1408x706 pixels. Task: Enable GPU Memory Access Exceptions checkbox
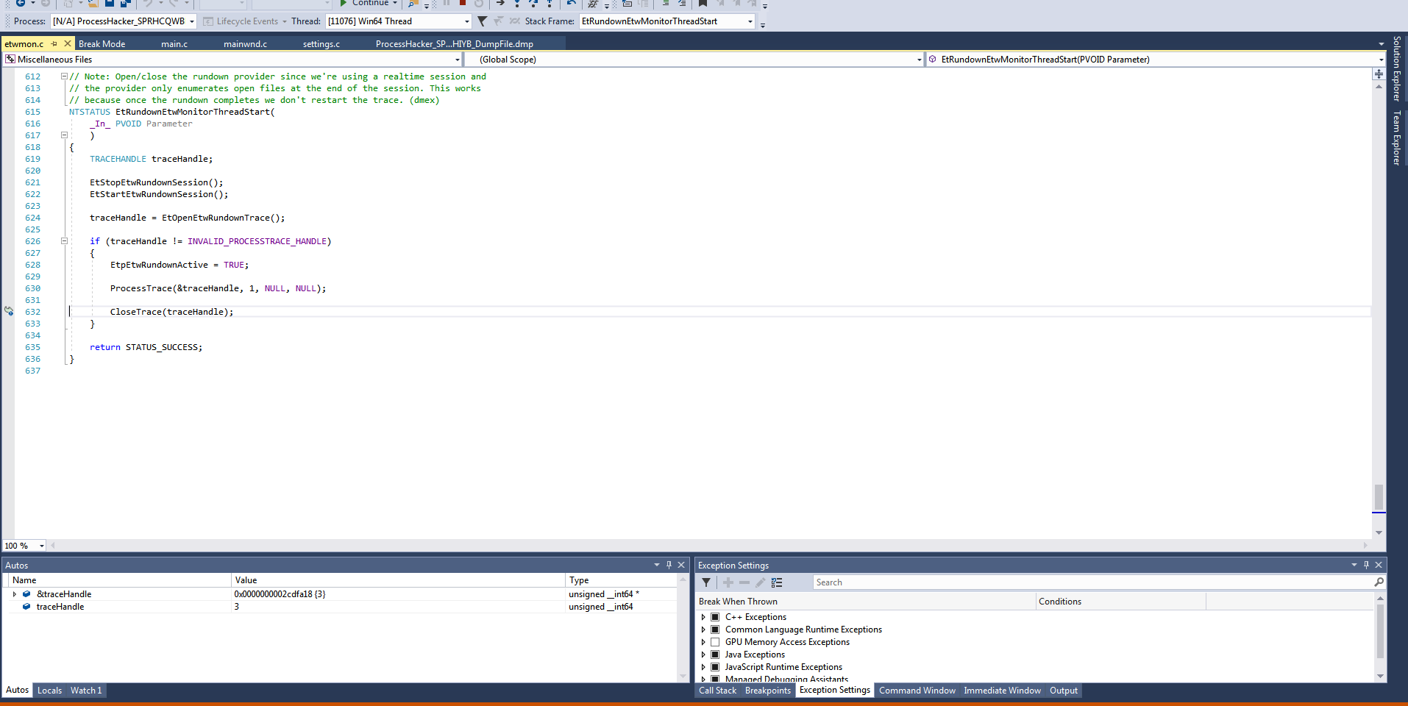[715, 642]
